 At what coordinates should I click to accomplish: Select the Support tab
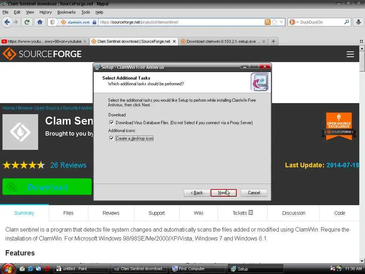coord(157,213)
